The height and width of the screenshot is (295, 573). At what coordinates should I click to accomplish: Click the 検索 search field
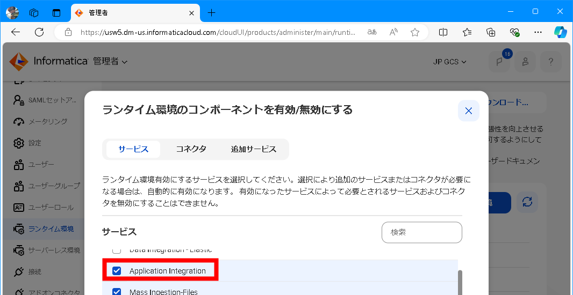(x=422, y=232)
